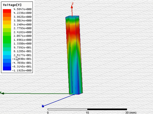
Task: Select the red top swatch in legend
Action: coord(7,11)
